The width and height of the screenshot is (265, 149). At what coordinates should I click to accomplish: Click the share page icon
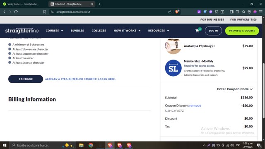170,12
